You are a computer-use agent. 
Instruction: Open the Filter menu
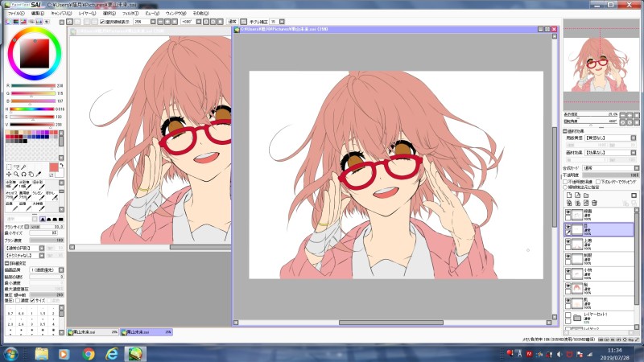tap(130, 13)
